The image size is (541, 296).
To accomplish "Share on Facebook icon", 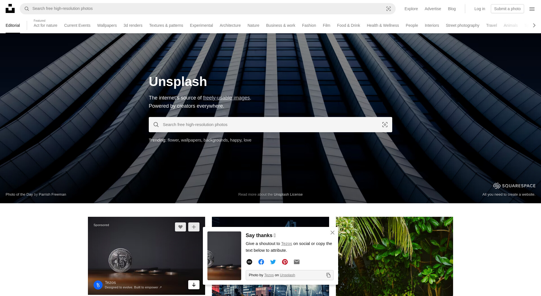I will point(261,262).
